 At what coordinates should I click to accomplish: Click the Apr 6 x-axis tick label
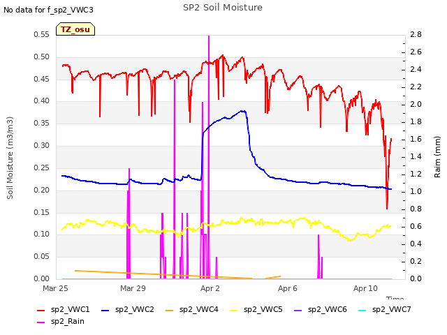coord(288,288)
